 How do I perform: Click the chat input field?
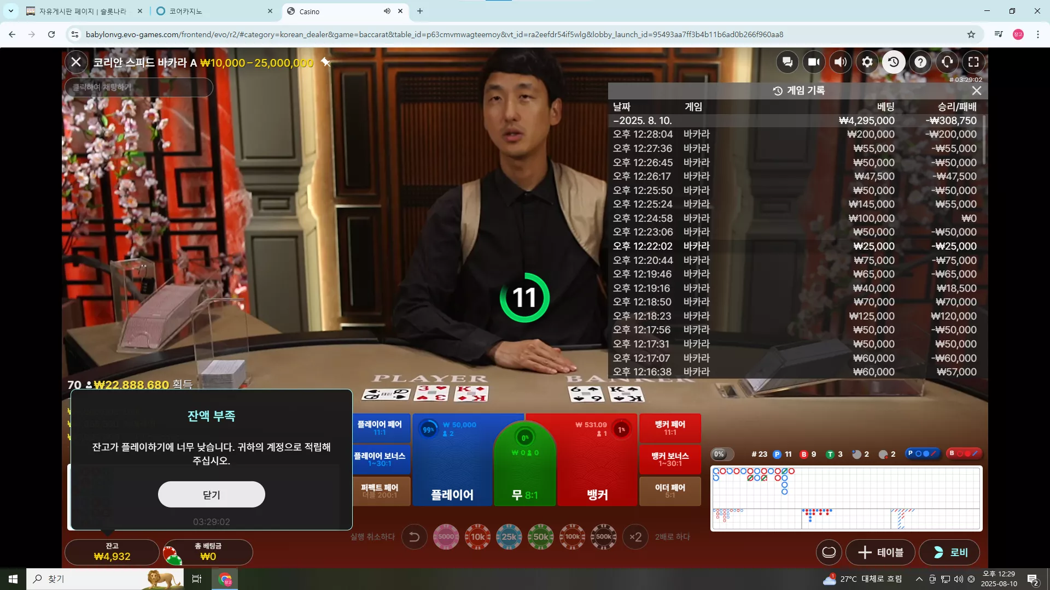(x=139, y=87)
